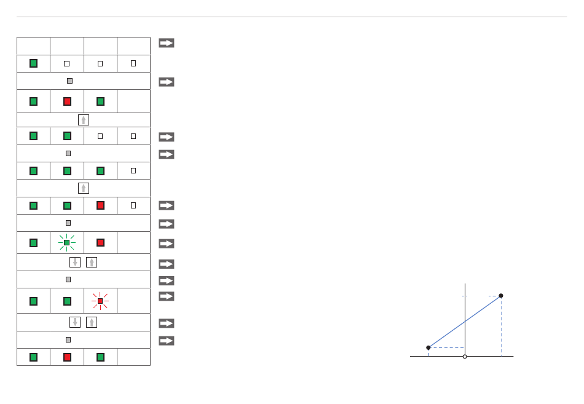This screenshot has width=584, height=404.
Task: Click the first single up-arrow key in the table
Action: pos(84,120)
